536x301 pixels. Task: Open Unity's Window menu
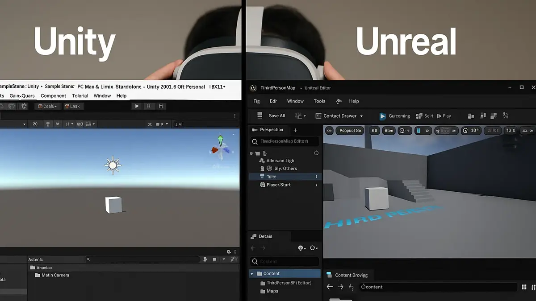click(102, 96)
